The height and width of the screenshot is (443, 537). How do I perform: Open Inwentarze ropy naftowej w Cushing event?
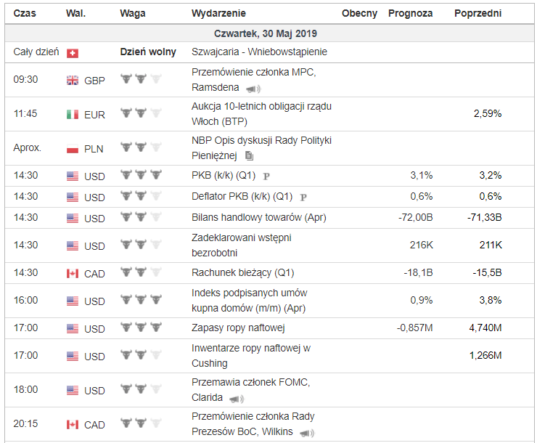pyautogui.click(x=251, y=355)
